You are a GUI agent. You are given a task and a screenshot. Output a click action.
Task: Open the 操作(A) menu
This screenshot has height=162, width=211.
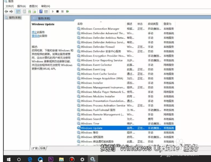[22, 6]
